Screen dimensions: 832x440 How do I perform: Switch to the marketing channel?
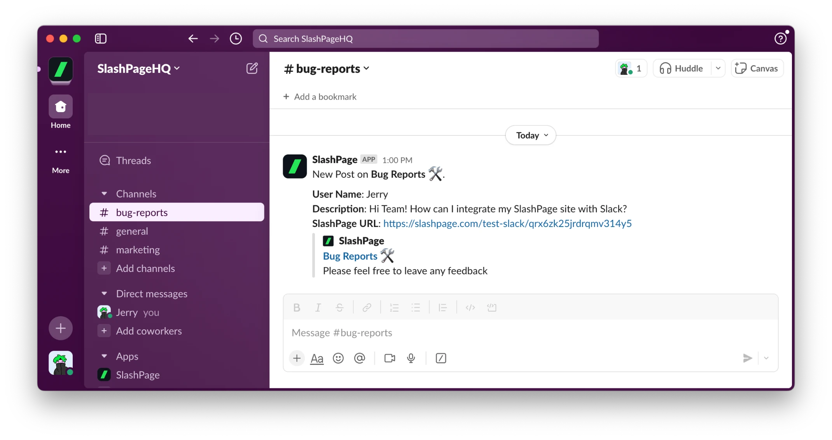click(x=177, y=250)
